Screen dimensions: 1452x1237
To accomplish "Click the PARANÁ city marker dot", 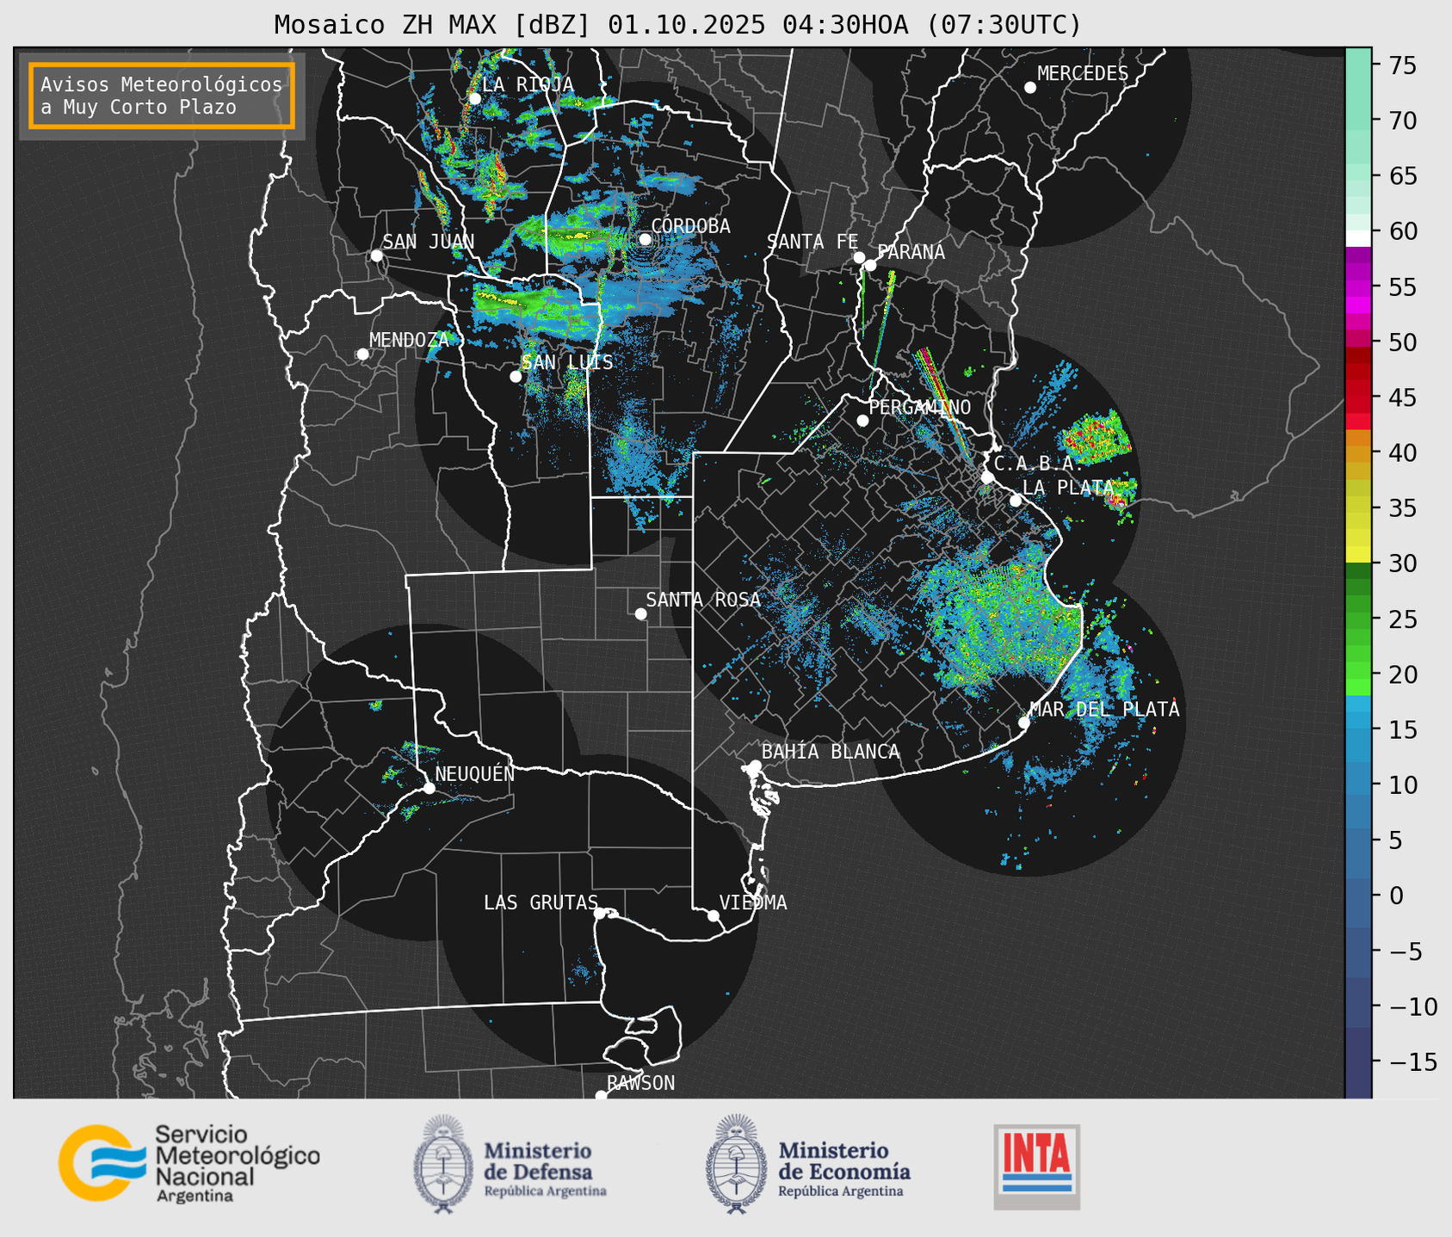I will pos(870,265).
